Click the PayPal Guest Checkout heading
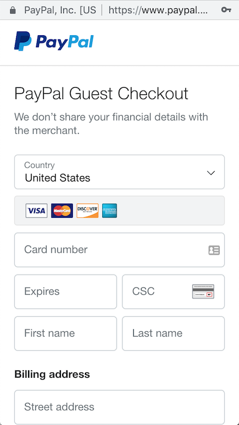The width and height of the screenshot is (239, 425). click(x=101, y=94)
